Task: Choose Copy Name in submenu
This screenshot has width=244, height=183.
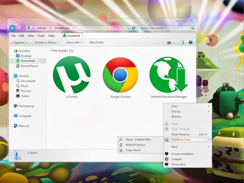Action: (x=141, y=150)
